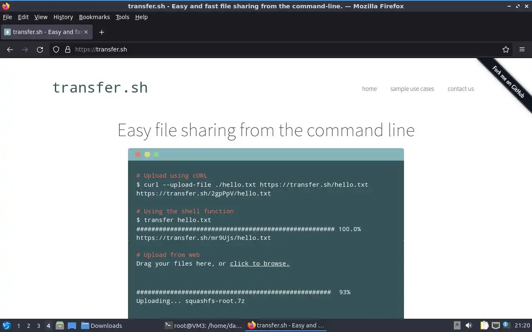Switch to the root@VM3 terminal window
532x332 pixels.
click(203, 325)
